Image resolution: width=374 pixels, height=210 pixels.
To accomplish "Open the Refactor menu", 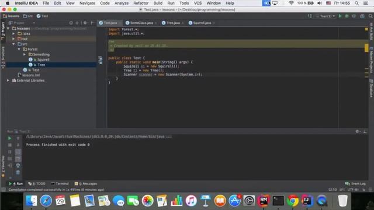I will tap(141, 3).
